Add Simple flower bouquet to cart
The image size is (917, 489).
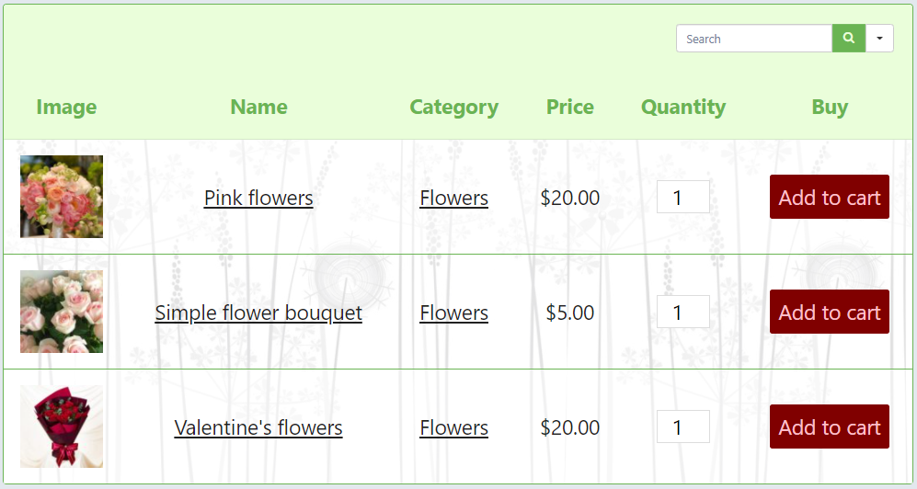(x=829, y=313)
